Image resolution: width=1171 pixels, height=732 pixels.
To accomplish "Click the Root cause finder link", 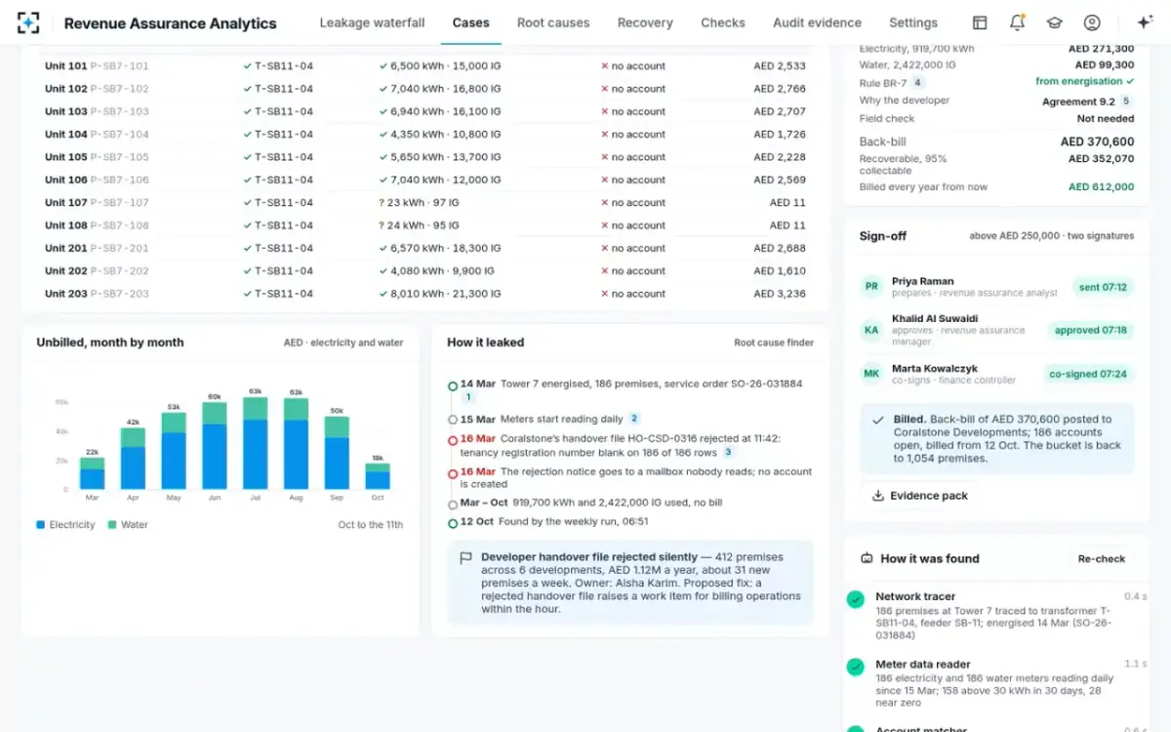I will [x=774, y=343].
